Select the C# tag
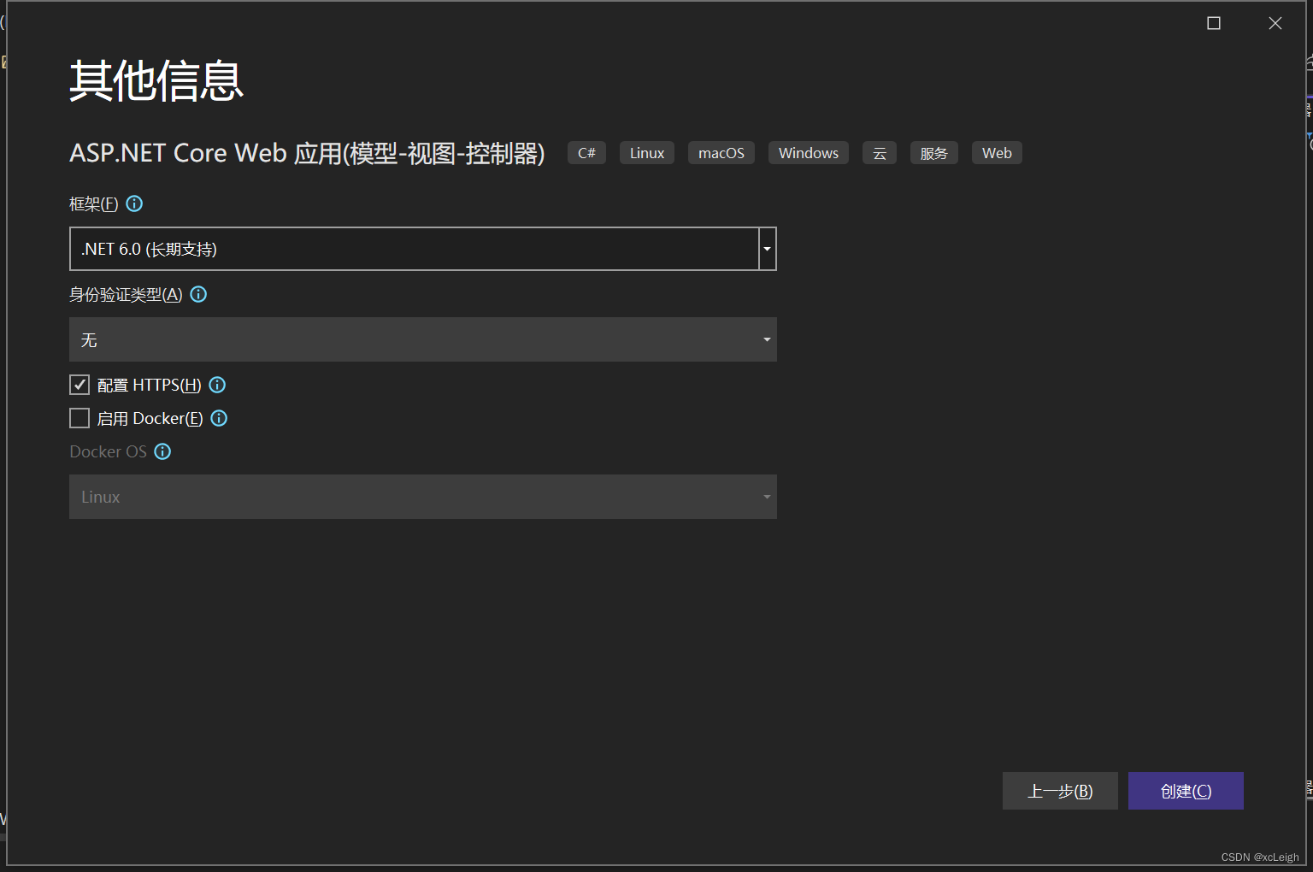The width and height of the screenshot is (1313, 872). (x=586, y=153)
